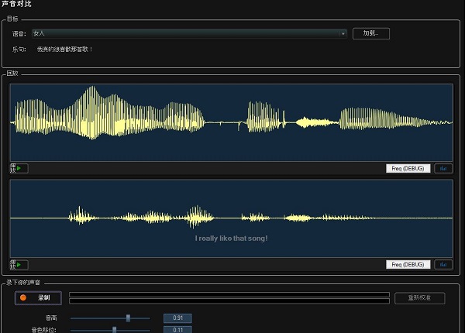Click the 音高 pitch slider handle
The width and height of the screenshot is (465, 333).
coord(128,318)
